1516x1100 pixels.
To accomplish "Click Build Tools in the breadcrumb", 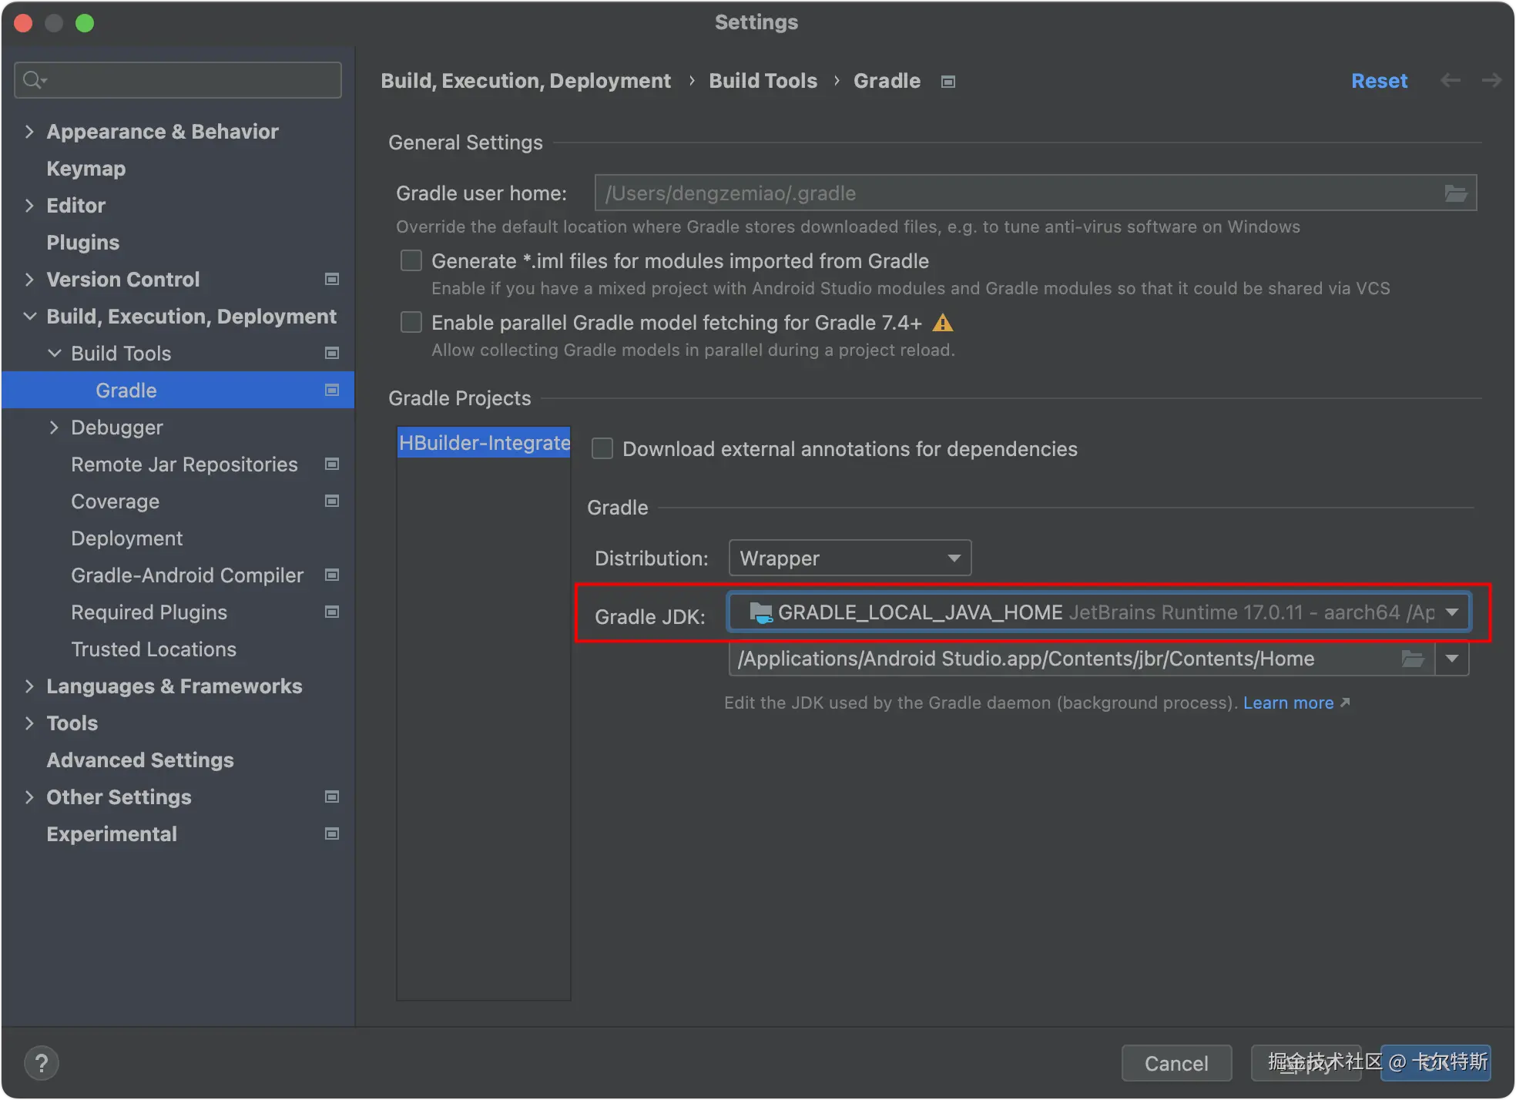I will (763, 81).
